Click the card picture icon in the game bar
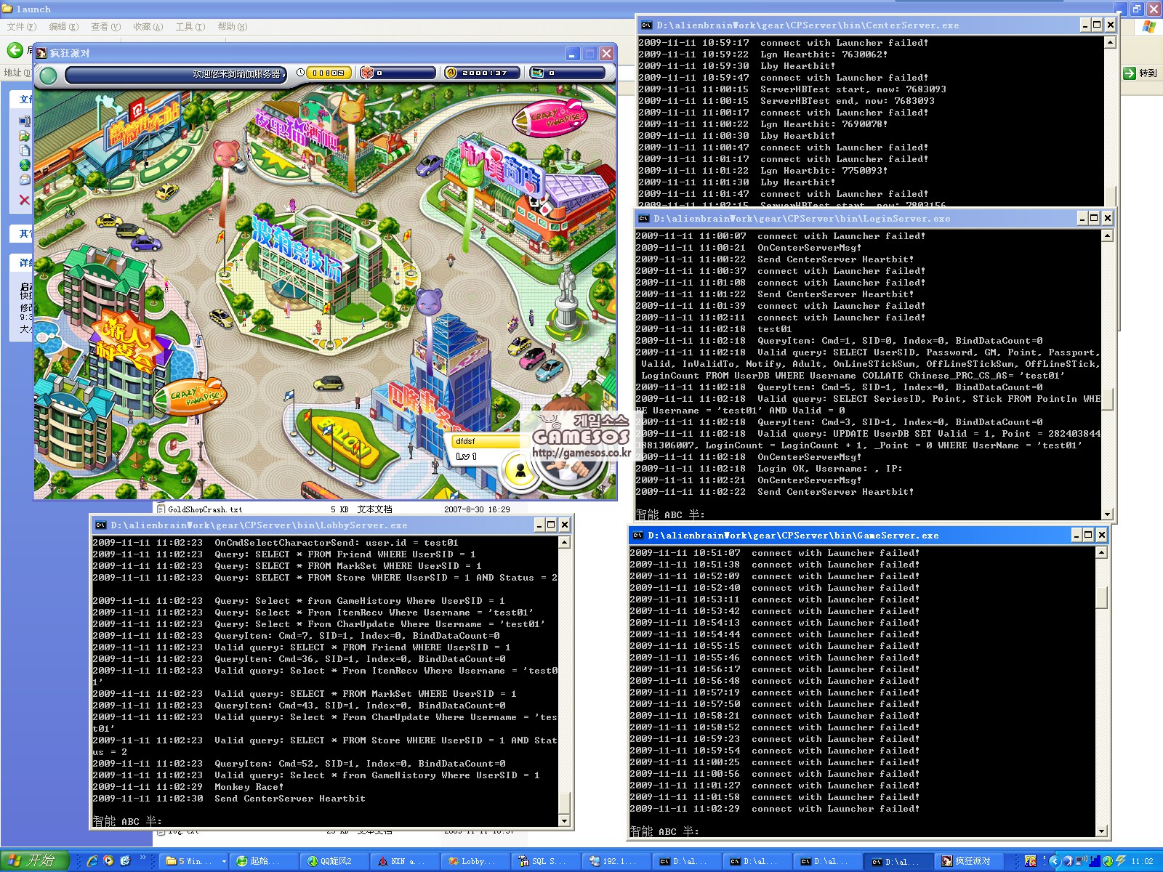Viewport: 1163px width, 872px height. click(x=537, y=73)
